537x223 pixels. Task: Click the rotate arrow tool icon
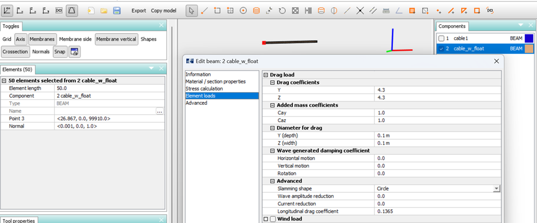[282, 11]
